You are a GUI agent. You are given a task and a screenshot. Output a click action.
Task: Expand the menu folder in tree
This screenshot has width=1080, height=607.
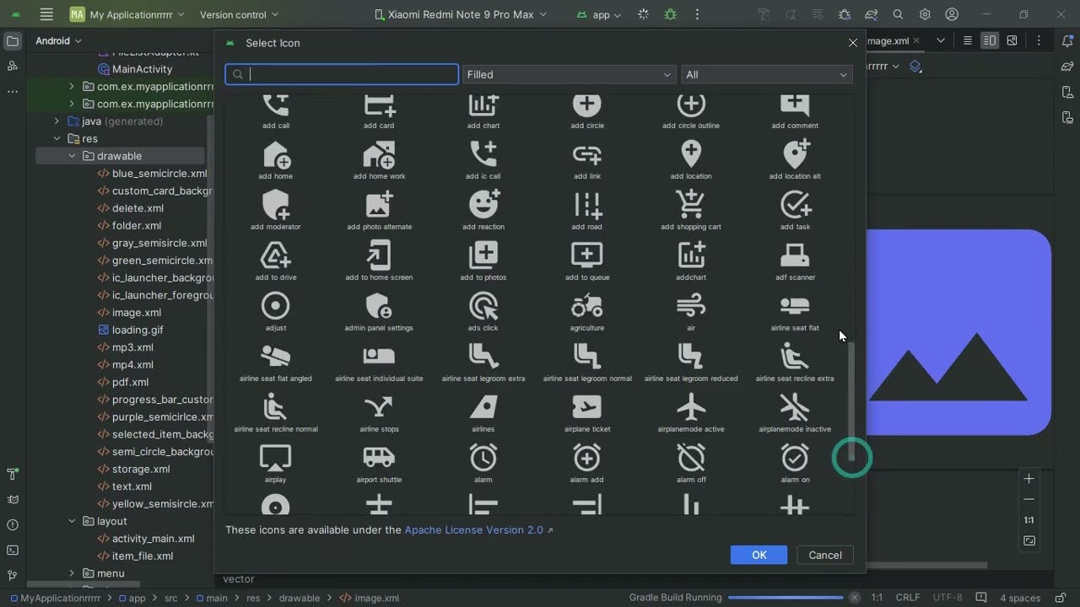coord(72,573)
